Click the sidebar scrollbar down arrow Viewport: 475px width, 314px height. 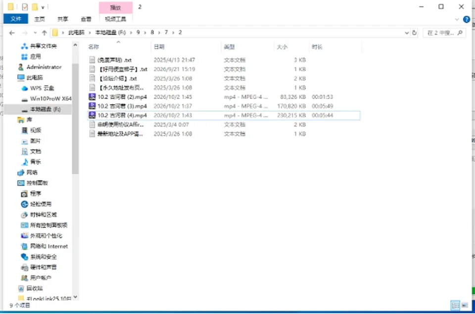pyautogui.click(x=75, y=297)
